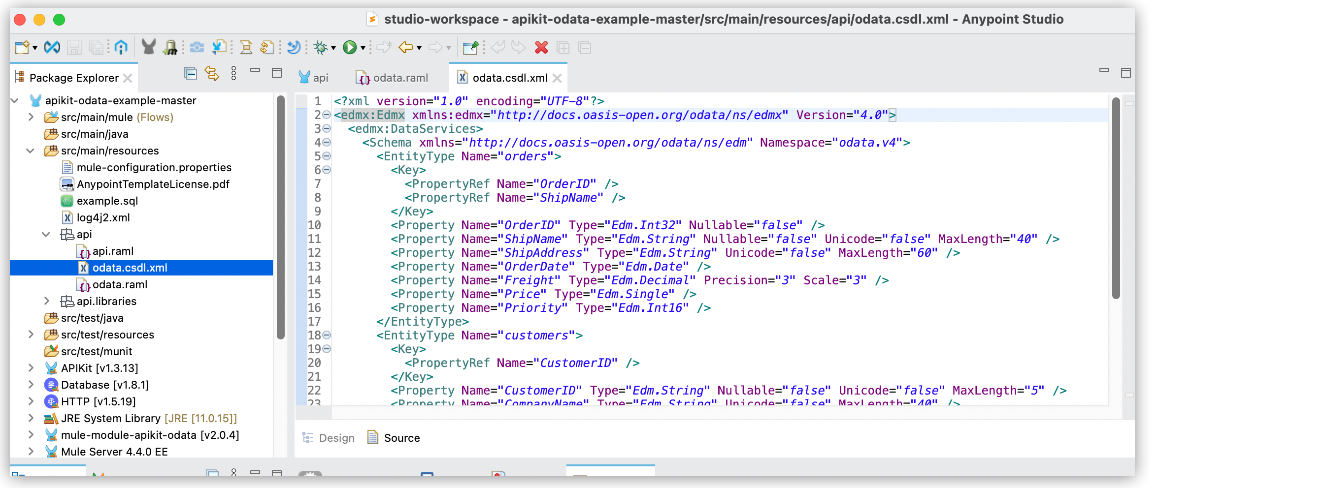Run the project with green play icon
Image resolution: width=1324 pixels, height=488 pixels.
pyautogui.click(x=350, y=48)
